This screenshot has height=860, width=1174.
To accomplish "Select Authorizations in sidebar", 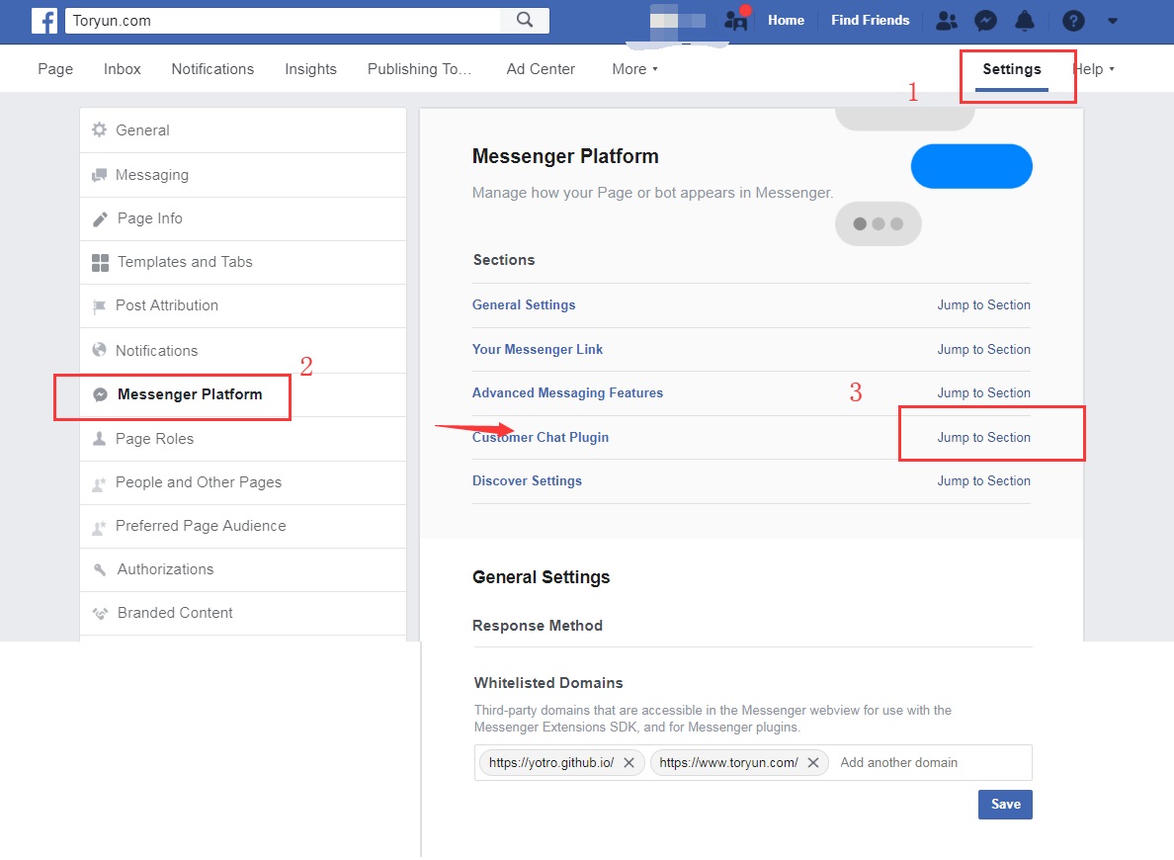I will coord(242,569).
